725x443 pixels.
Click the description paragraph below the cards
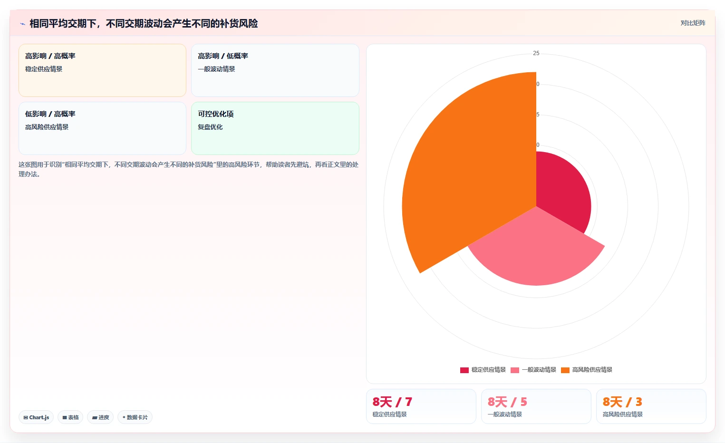[x=188, y=169]
